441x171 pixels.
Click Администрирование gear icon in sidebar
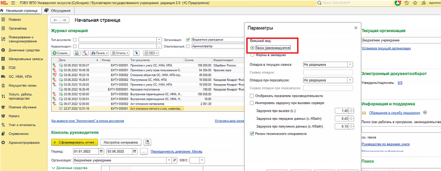tap(3, 143)
